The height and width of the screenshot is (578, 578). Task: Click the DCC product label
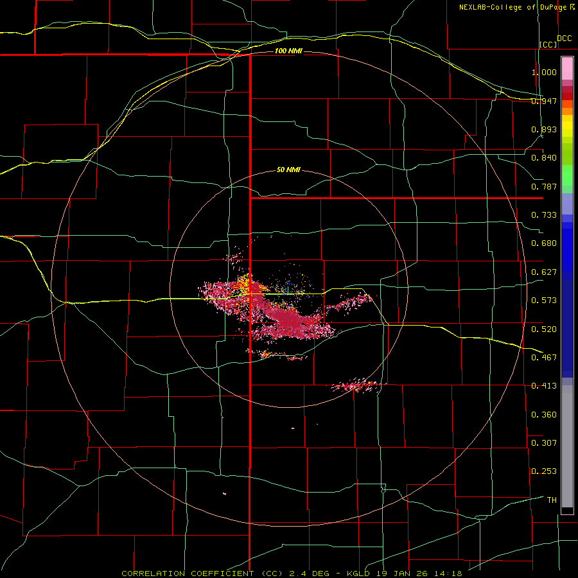coord(565,39)
